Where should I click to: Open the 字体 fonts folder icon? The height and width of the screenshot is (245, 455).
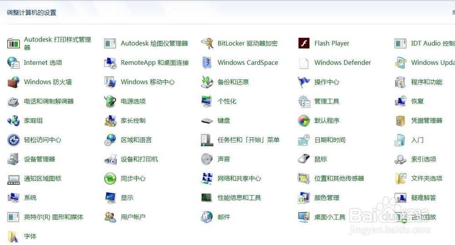(x=13, y=237)
